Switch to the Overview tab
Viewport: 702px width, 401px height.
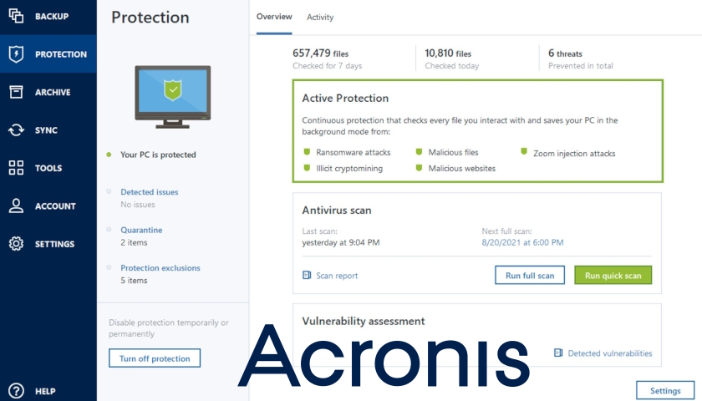(x=274, y=17)
